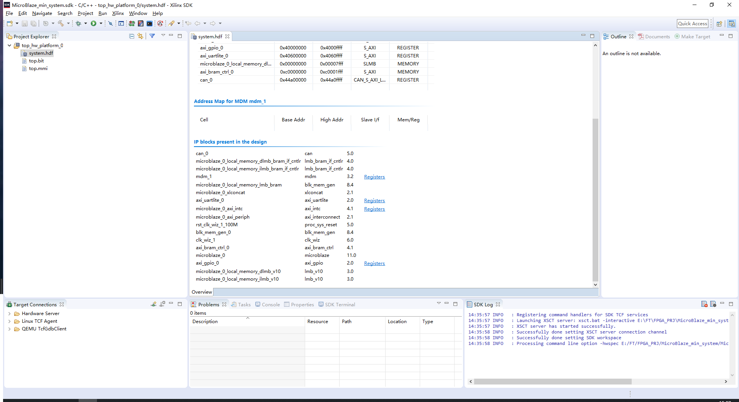
Task: Expand the Hardware Server connection entry
Action: click(x=9, y=313)
